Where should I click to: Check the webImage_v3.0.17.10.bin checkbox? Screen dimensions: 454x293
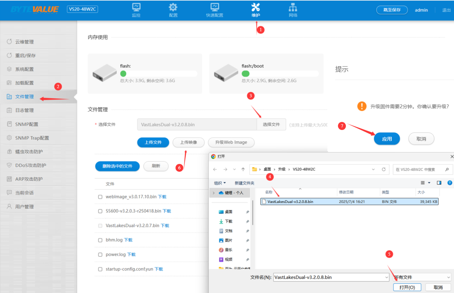pyautogui.click(x=100, y=197)
